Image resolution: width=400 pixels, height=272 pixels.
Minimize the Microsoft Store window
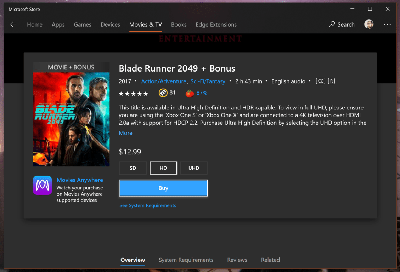352,9
